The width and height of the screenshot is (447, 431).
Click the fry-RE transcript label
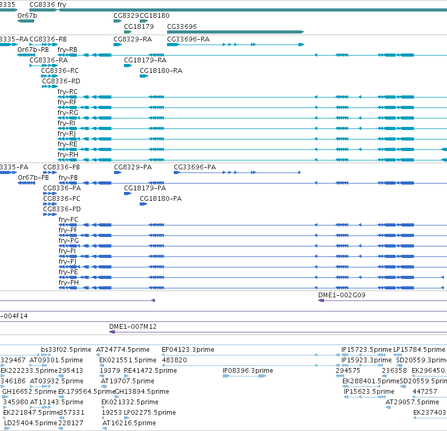coord(68,144)
